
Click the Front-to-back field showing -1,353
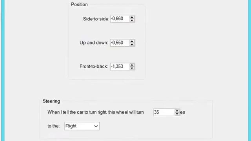pos(120,66)
